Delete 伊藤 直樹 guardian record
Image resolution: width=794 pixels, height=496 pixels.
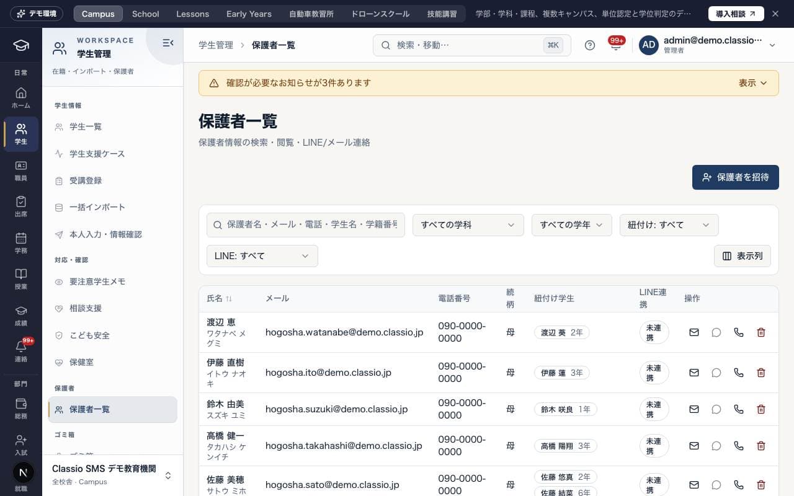point(761,373)
